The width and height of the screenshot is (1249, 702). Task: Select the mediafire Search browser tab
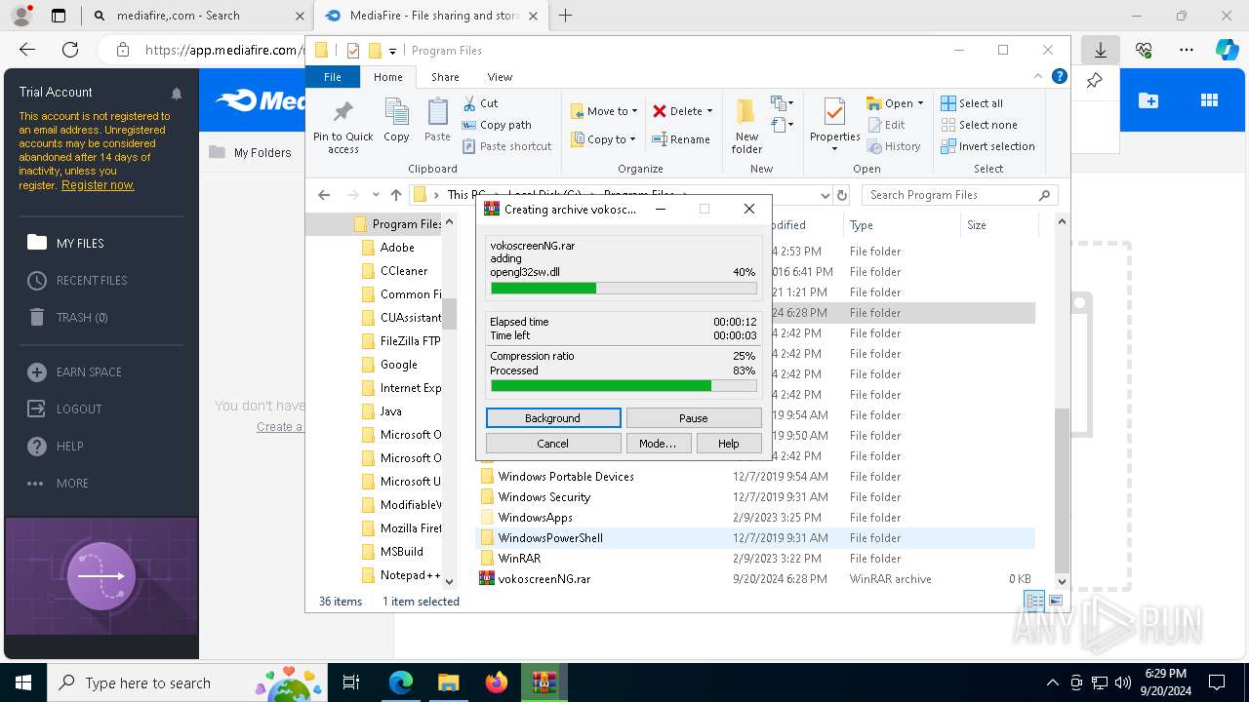199,16
